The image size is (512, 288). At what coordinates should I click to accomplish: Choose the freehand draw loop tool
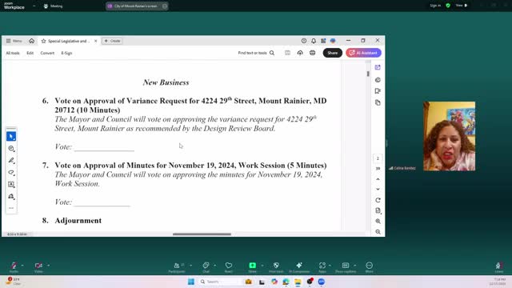[x=11, y=173]
